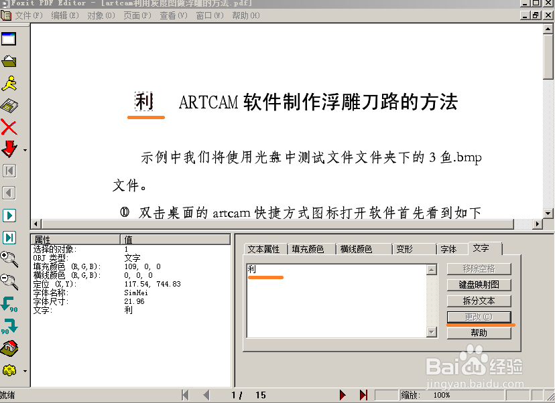Click the OBJ 类型 property row
The width and height of the screenshot is (555, 403).
pyautogui.click(x=131, y=258)
